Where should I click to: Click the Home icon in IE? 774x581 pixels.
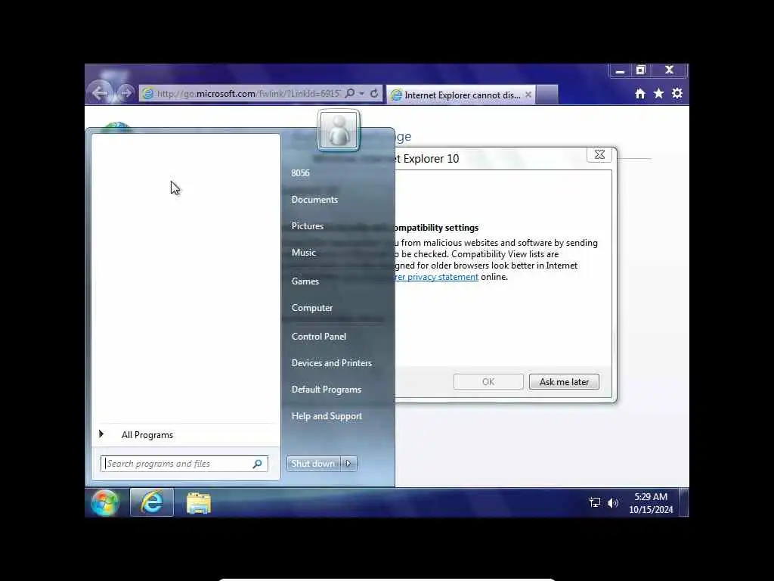click(640, 94)
